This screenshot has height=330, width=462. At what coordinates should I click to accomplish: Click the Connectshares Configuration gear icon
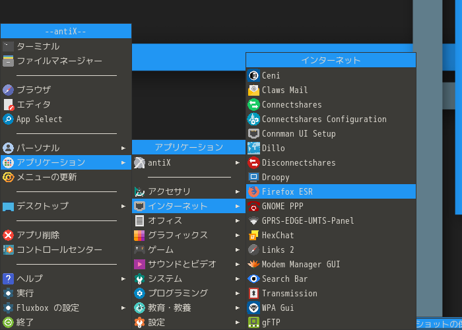(253, 119)
